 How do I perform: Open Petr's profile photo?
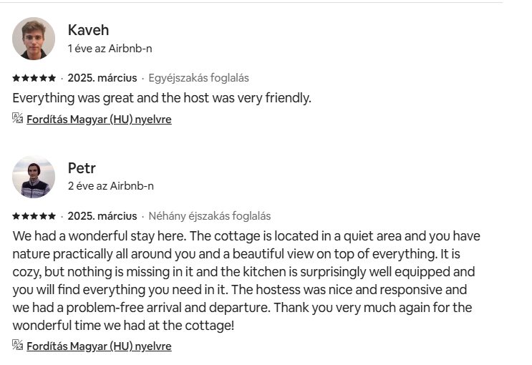click(34, 177)
